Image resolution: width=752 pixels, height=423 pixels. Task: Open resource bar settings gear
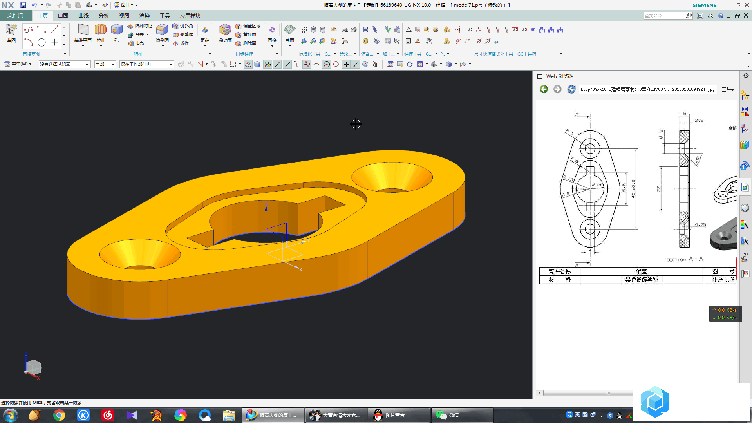pyautogui.click(x=746, y=76)
